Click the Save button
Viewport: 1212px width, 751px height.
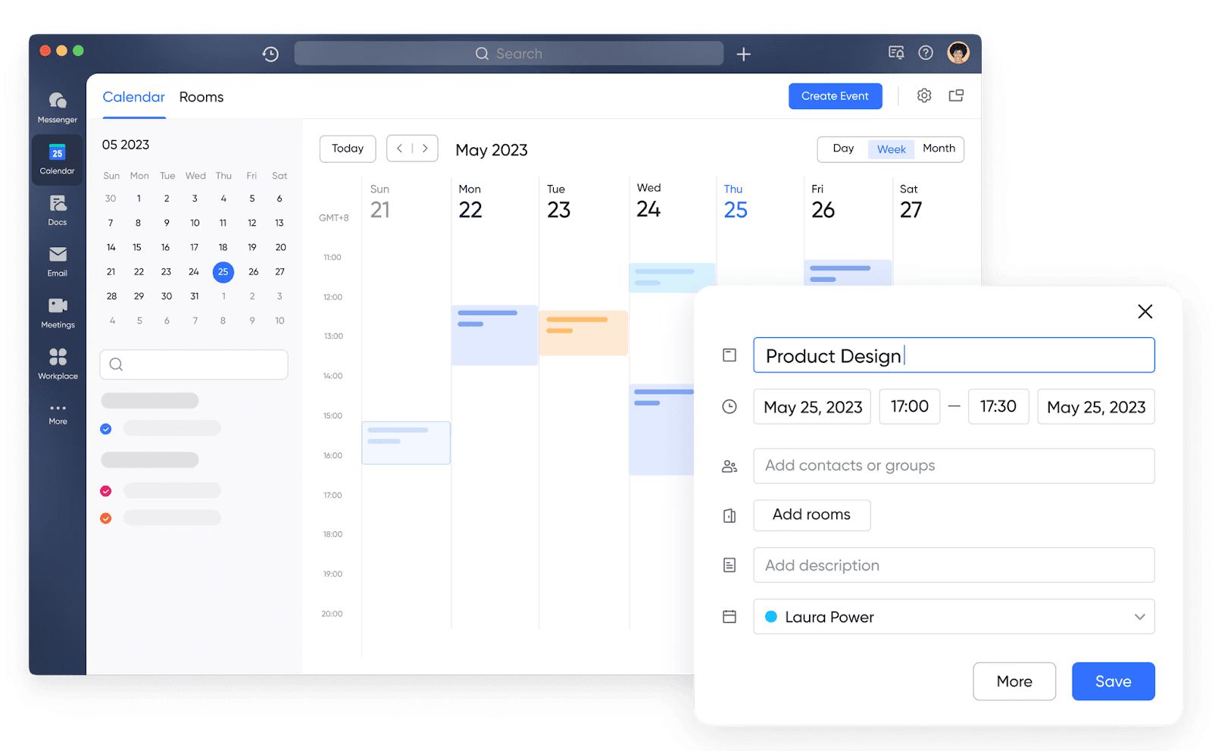[x=1113, y=681]
